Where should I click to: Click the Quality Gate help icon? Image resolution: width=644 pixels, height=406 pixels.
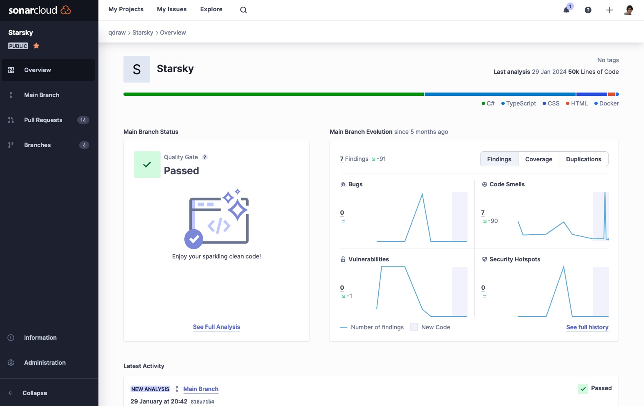[204, 157]
